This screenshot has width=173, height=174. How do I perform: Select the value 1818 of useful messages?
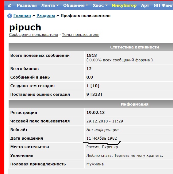pos(92,55)
